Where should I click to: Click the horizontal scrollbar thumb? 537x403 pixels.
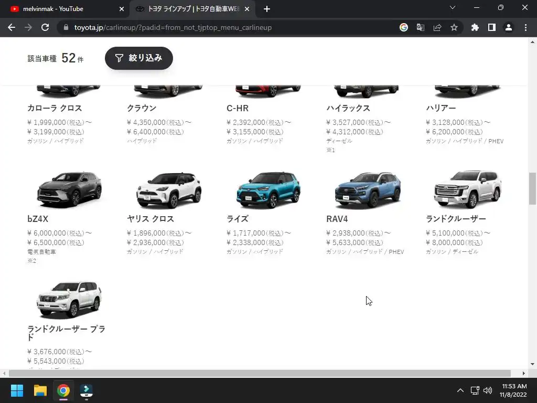[x=260, y=373]
